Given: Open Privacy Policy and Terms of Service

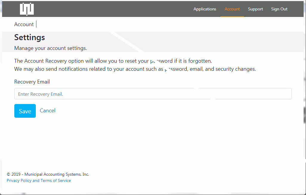Looking at the screenshot, I should coord(39,180).
